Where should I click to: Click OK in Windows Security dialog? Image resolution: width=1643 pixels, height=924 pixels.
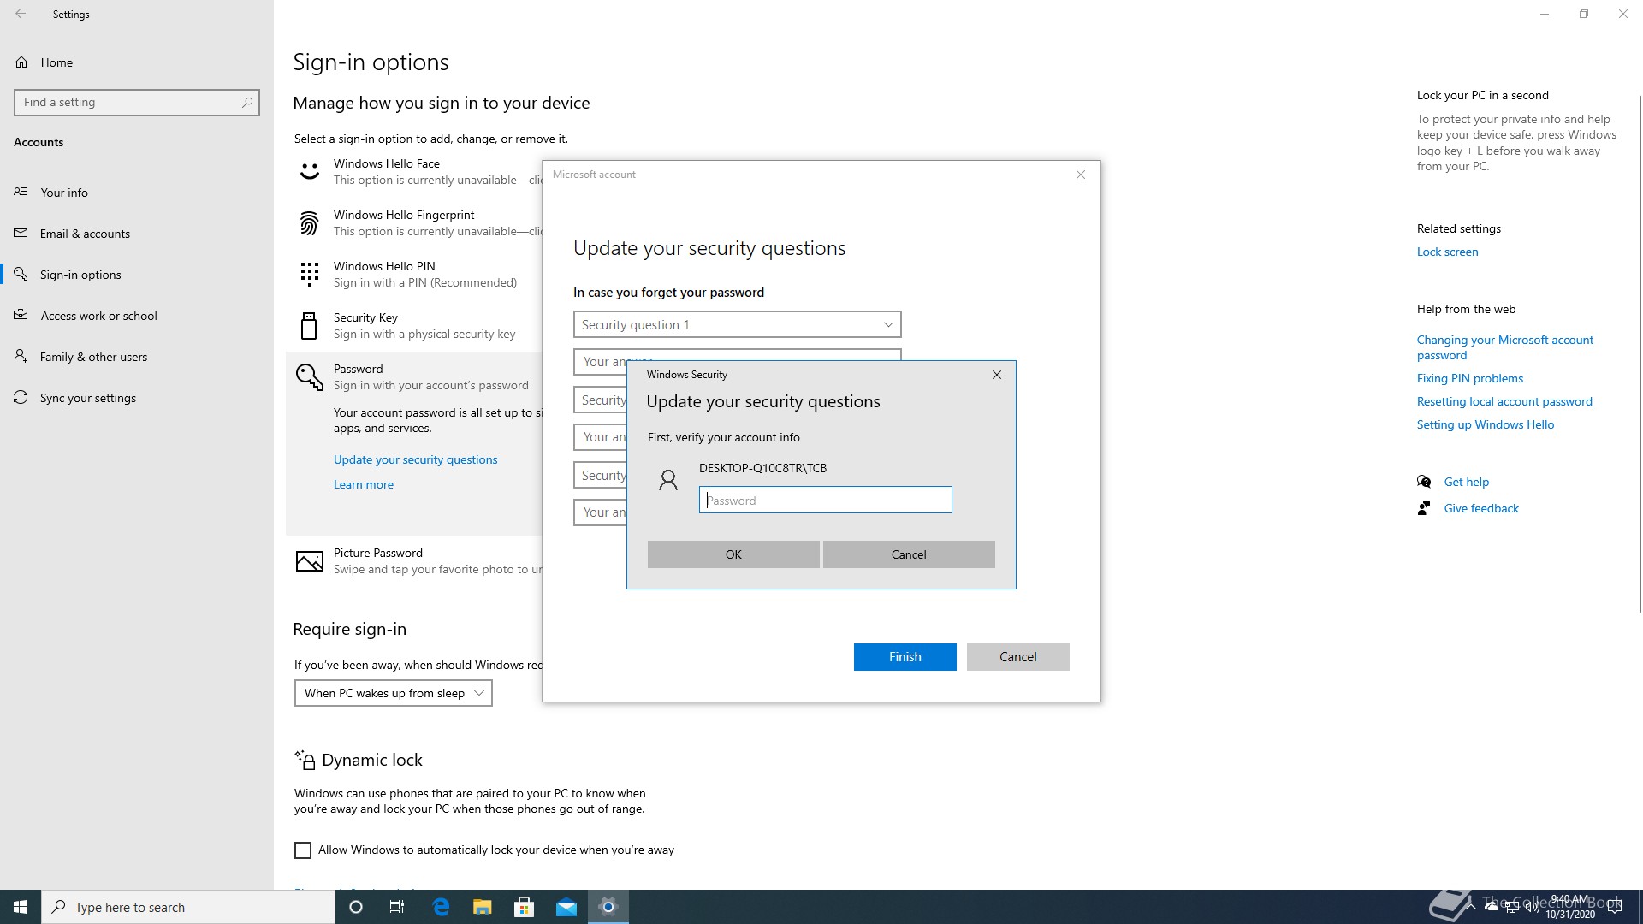733,554
